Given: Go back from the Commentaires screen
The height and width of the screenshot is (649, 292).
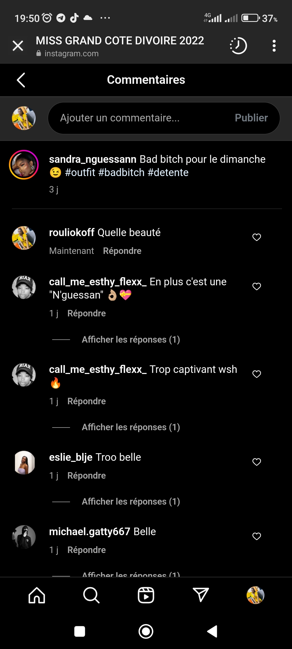Looking at the screenshot, I should point(21,80).
